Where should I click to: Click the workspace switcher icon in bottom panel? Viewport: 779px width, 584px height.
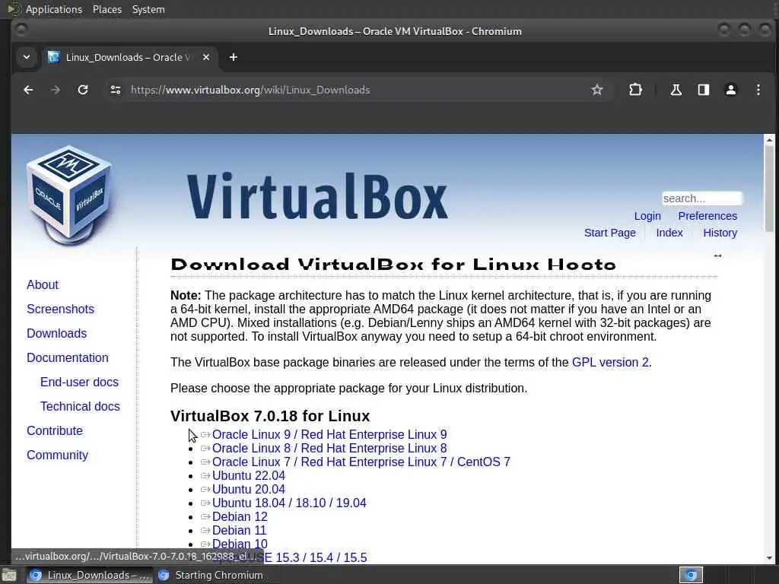(691, 575)
